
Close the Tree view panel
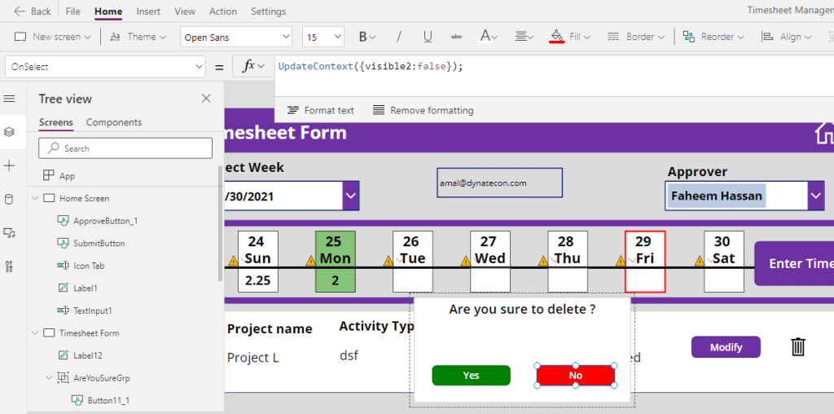coord(206,99)
